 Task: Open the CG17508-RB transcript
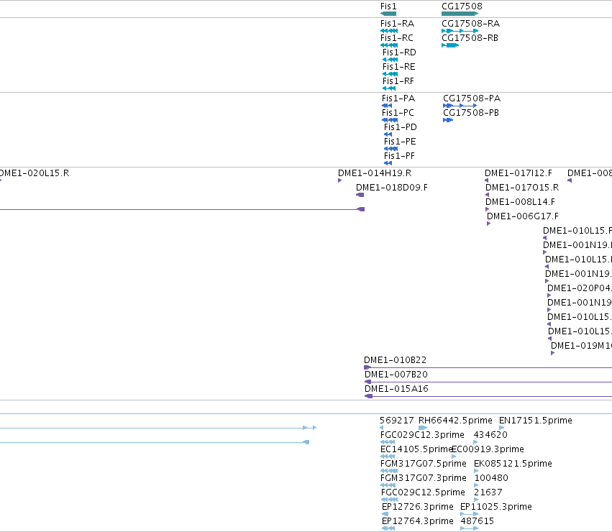tap(470, 38)
